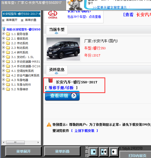Image resolution: width=151 pixels, height=158 pixels.
Task: Open the >>菜单关键字搜索演示 link
Action: 110,7
